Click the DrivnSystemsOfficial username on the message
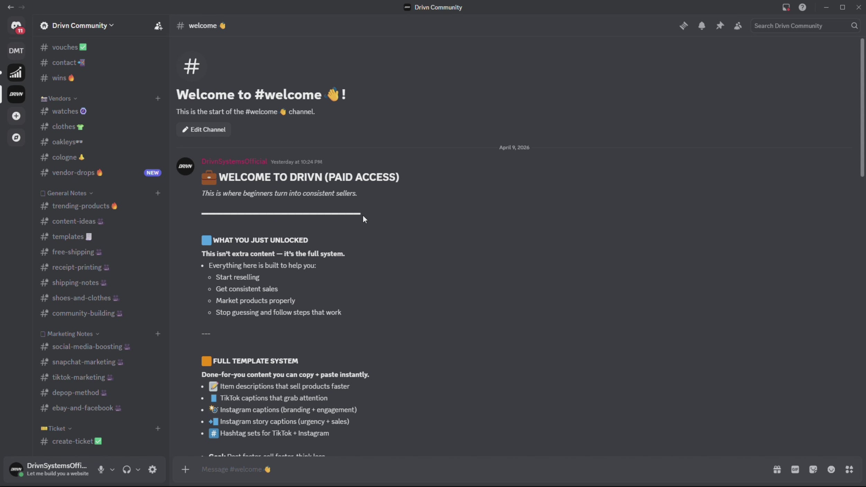The height and width of the screenshot is (487, 866). coord(234,161)
